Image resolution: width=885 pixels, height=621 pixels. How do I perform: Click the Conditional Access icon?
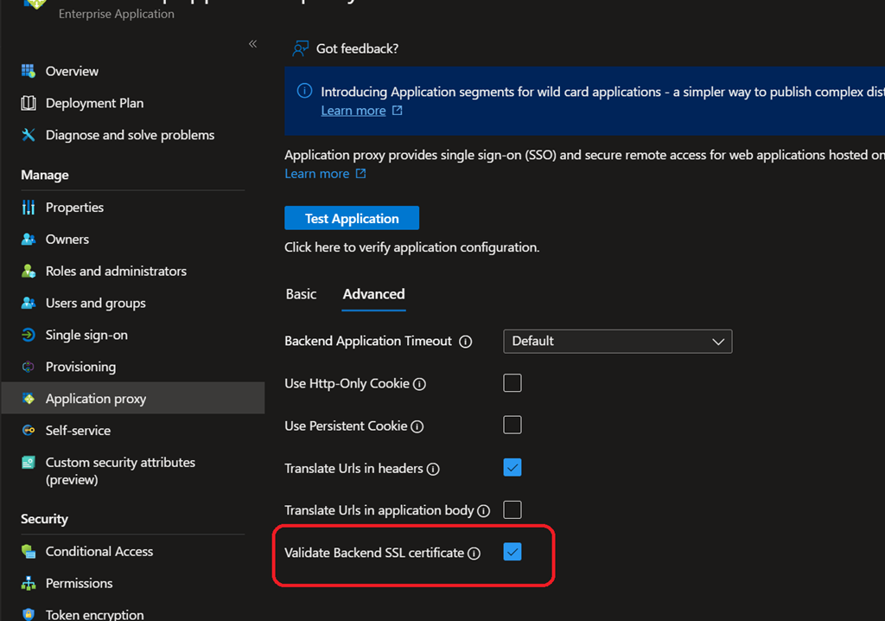click(29, 551)
